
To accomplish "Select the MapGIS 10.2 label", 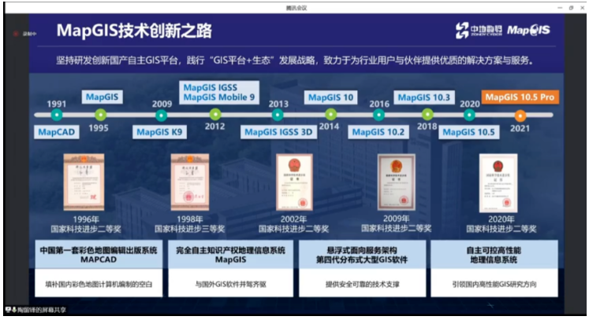I will point(378,132).
